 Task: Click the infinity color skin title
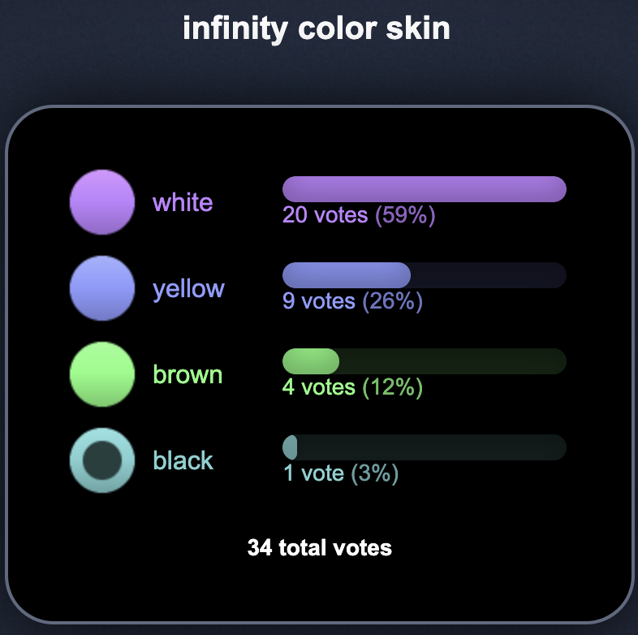(317, 29)
